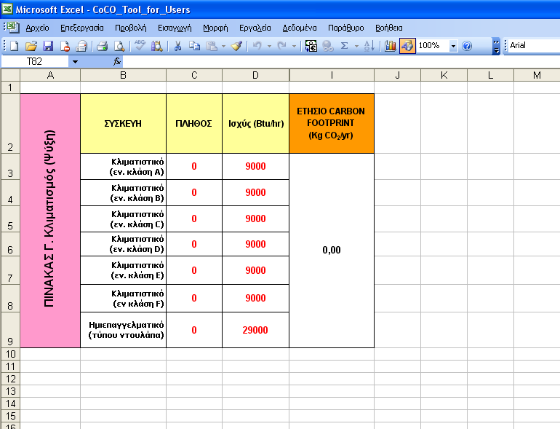Viewport: 560px width, 429px height.
Task: Open the Εισαγωγή menu
Action: (x=175, y=28)
